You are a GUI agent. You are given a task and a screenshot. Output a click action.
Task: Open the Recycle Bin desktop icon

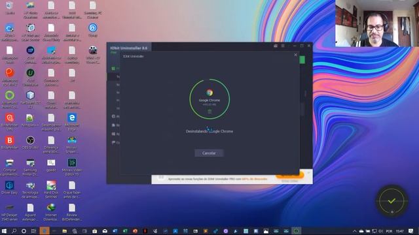tap(10, 8)
